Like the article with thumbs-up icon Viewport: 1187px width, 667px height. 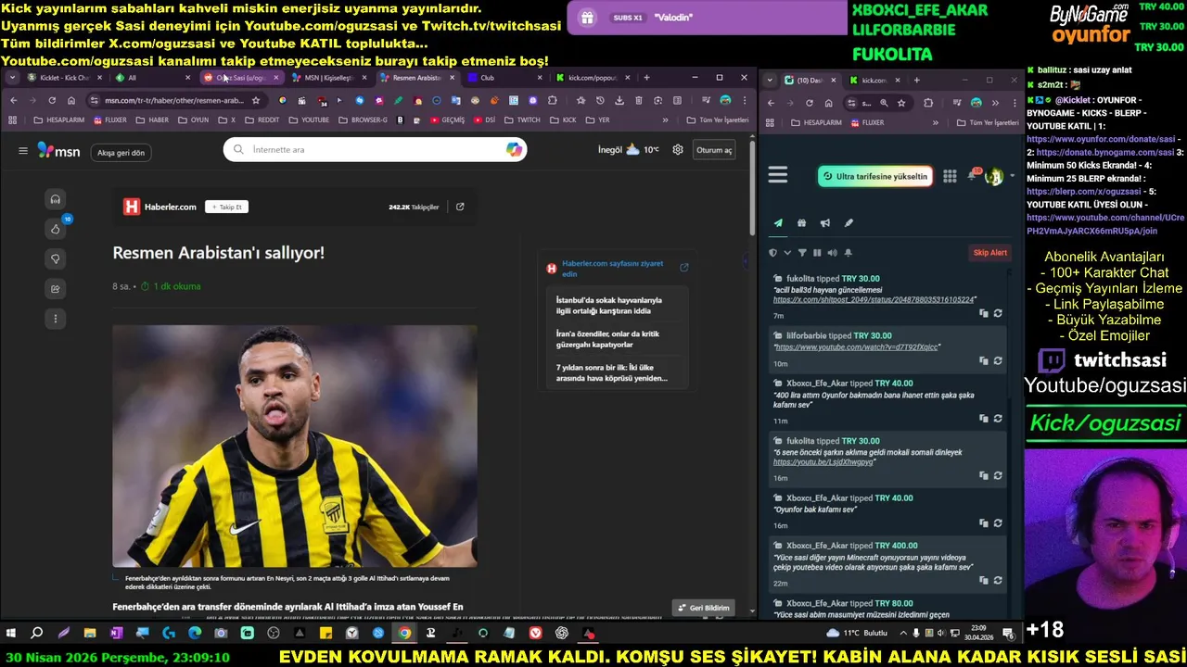56,229
